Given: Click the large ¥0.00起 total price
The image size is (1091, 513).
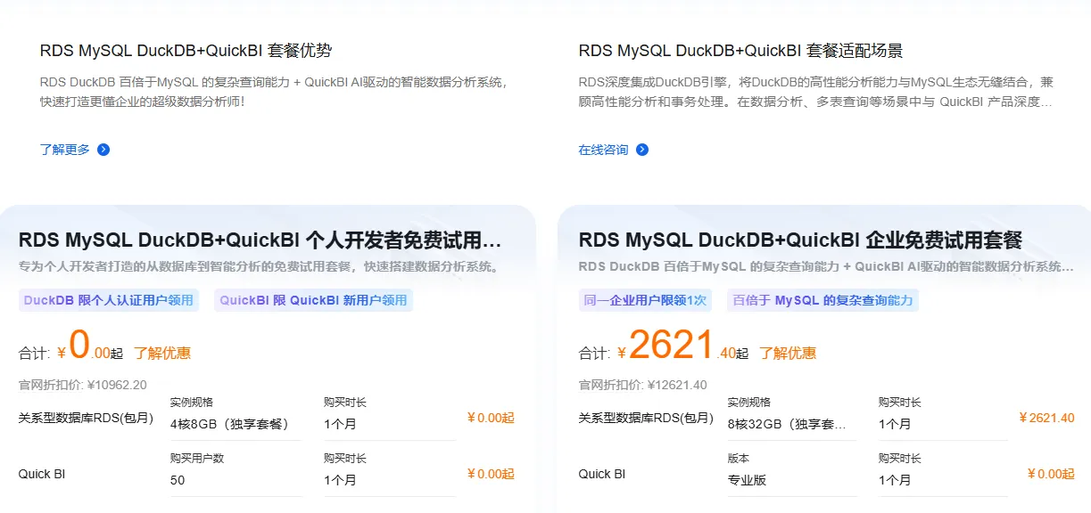Looking at the screenshot, I should tap(90, 347).
